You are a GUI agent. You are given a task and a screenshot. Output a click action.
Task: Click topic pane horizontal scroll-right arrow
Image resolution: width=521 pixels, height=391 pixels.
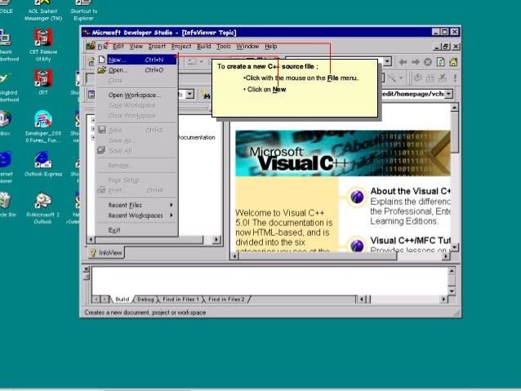pyautogui.click(x=446, y=256)
